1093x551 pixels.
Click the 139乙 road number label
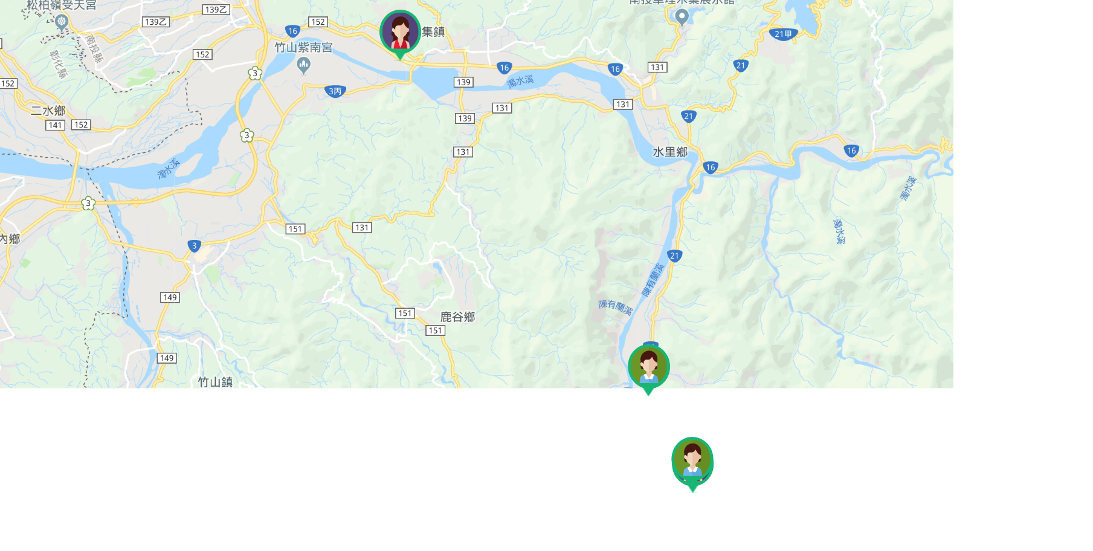(x=216, y=10)
